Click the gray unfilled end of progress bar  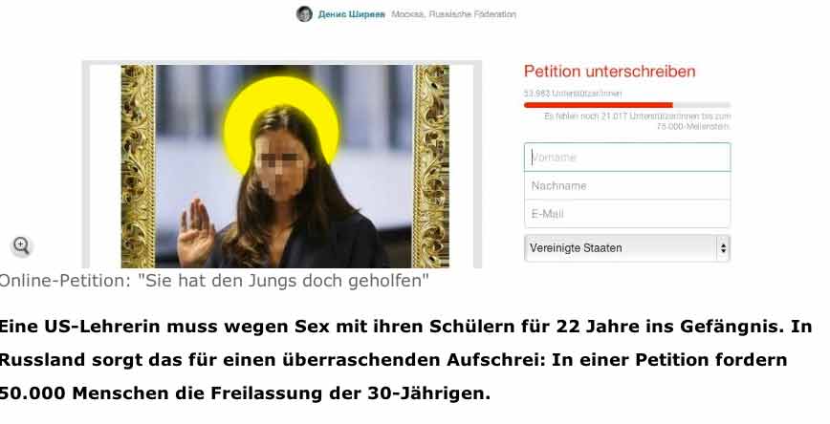[x=701, y=105]
